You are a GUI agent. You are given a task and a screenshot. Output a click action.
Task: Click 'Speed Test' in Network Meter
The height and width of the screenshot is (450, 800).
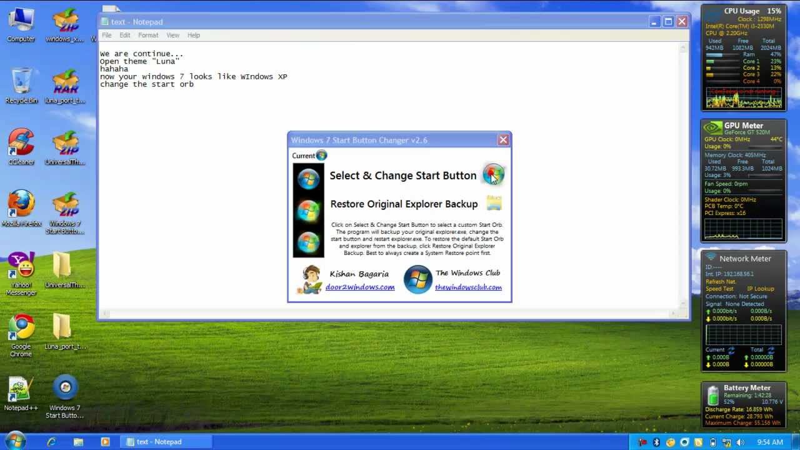[719, 289]
